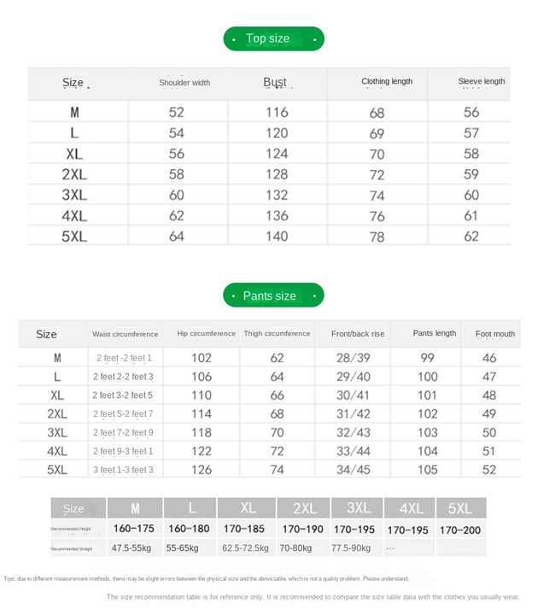Image resolution: width=538 pixels, height=615 pixels.
Task: Click the Thigh circumference column header
Action: (x=277, y=333)
